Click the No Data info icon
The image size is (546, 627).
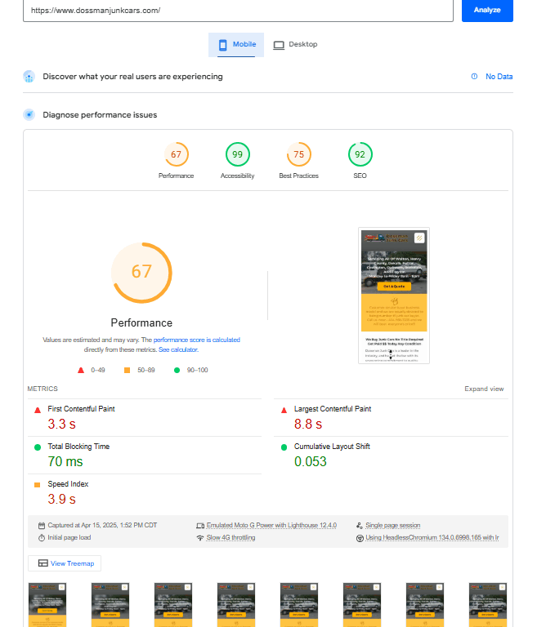pos(474,77)
